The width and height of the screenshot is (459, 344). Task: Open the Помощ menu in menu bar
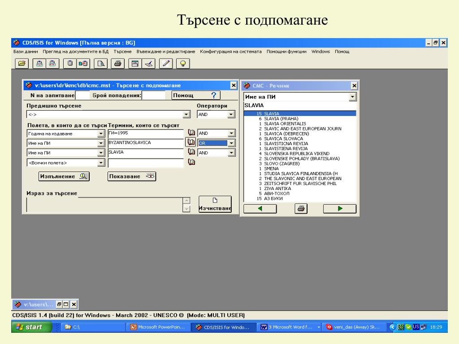pos(342,52)
